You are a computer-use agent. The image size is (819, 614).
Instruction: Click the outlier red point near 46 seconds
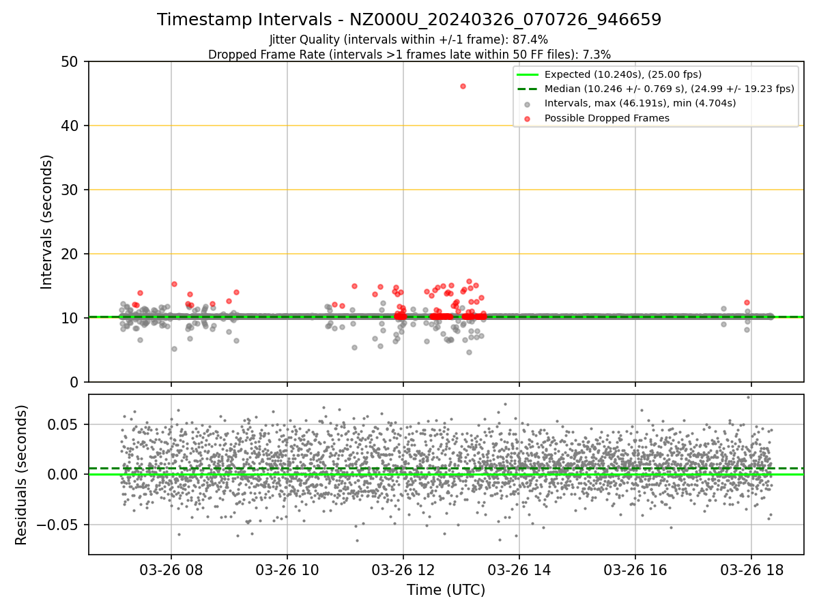tap(463, 86)
